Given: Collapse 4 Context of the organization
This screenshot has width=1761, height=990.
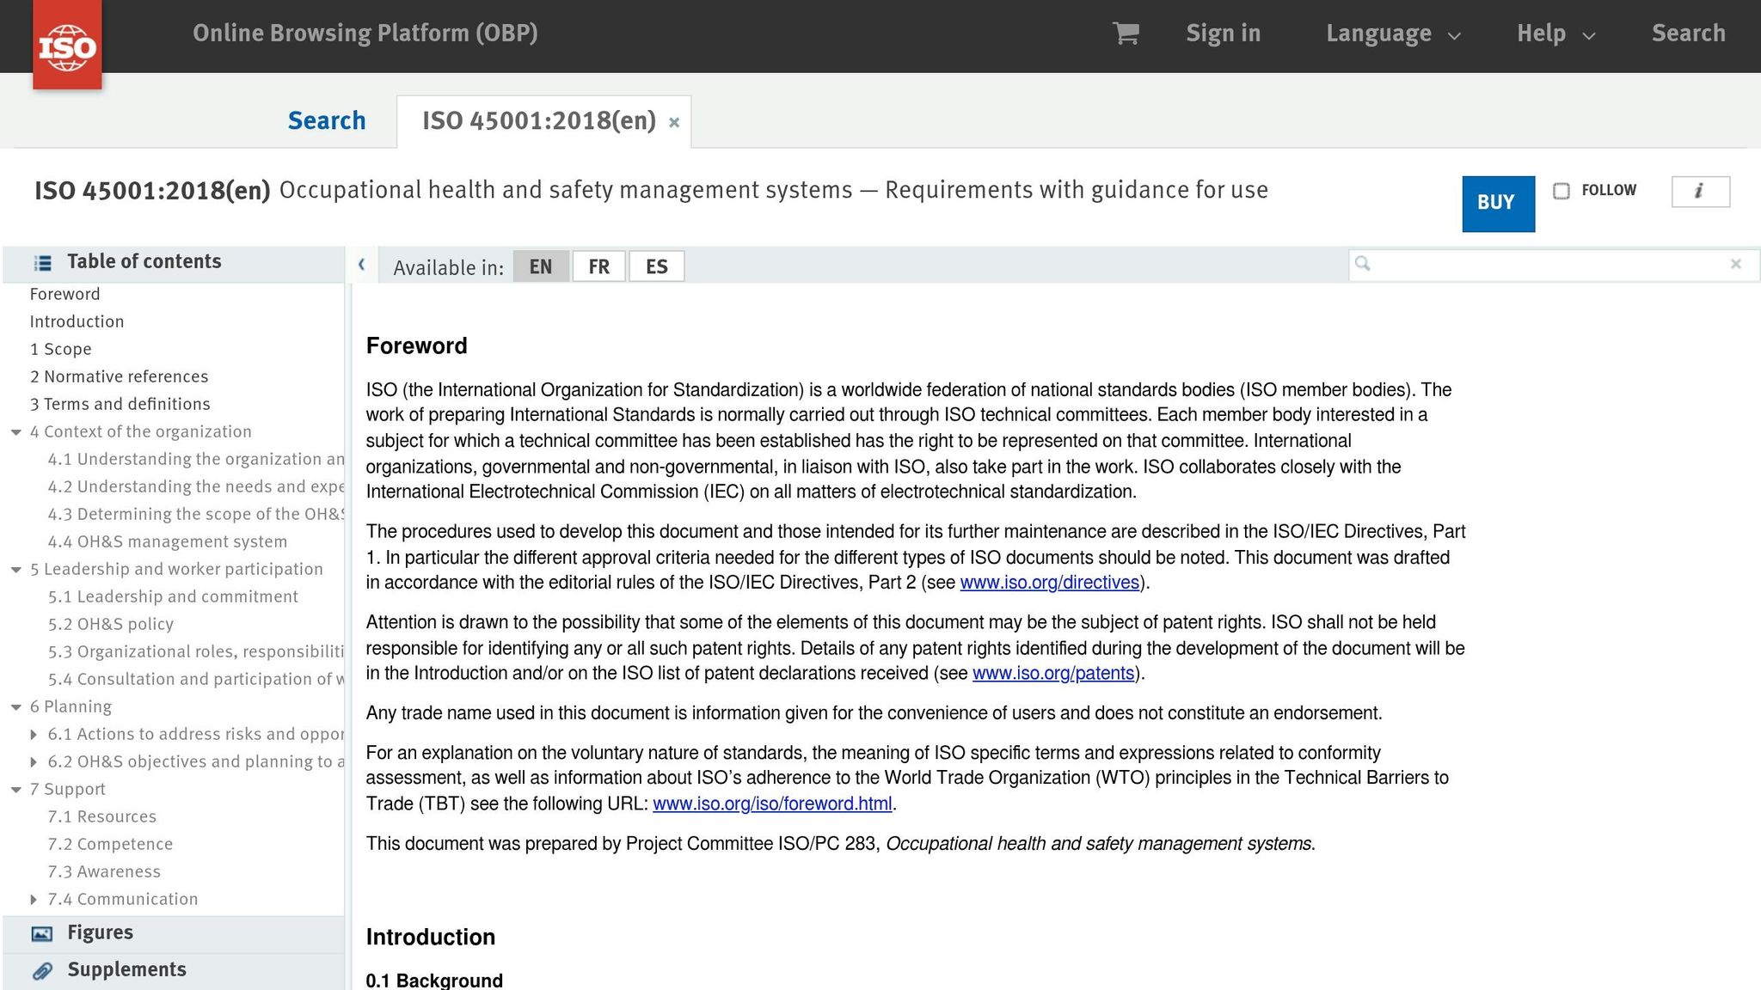Looking at the screenshot, I should [15, 432].
